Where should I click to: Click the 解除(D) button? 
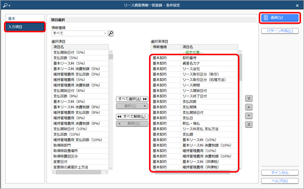point(132,124)
